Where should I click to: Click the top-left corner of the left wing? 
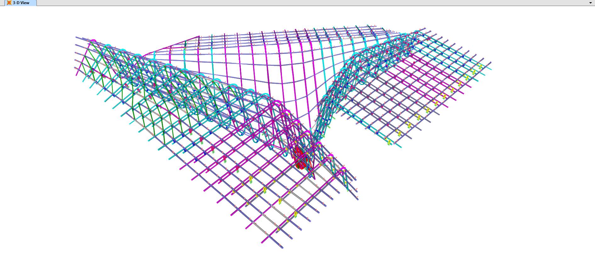(76, 37)
